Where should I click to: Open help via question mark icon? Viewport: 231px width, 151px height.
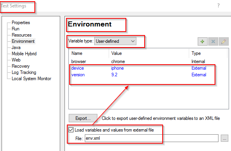[218, 5]
